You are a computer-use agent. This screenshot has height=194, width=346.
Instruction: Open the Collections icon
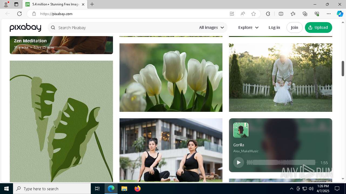305,14
